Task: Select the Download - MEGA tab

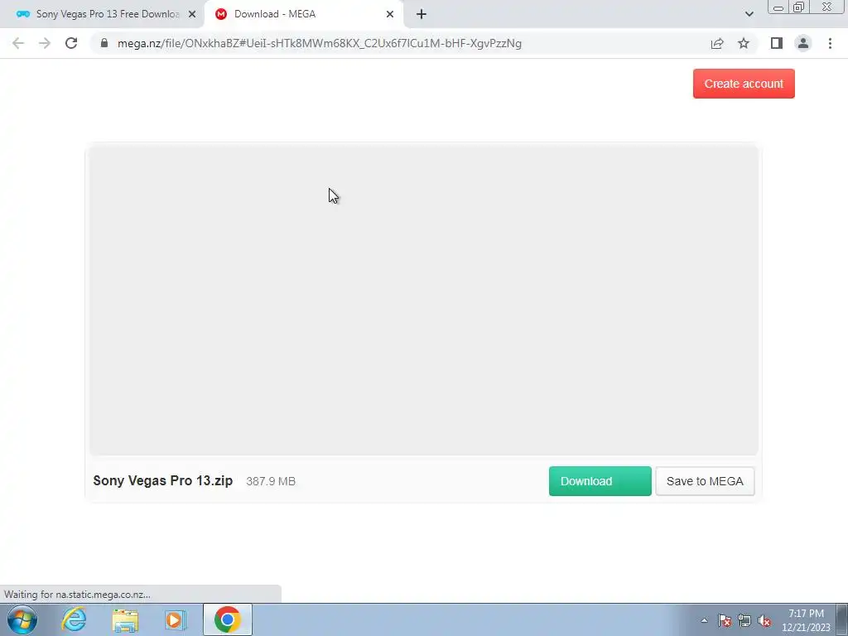Action: pos(303,14)
